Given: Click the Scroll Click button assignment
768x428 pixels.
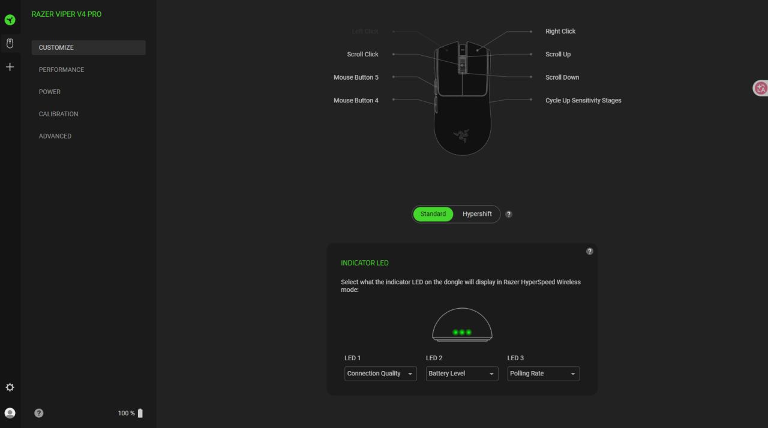Looking at the screenshot, I should [363, 55].
